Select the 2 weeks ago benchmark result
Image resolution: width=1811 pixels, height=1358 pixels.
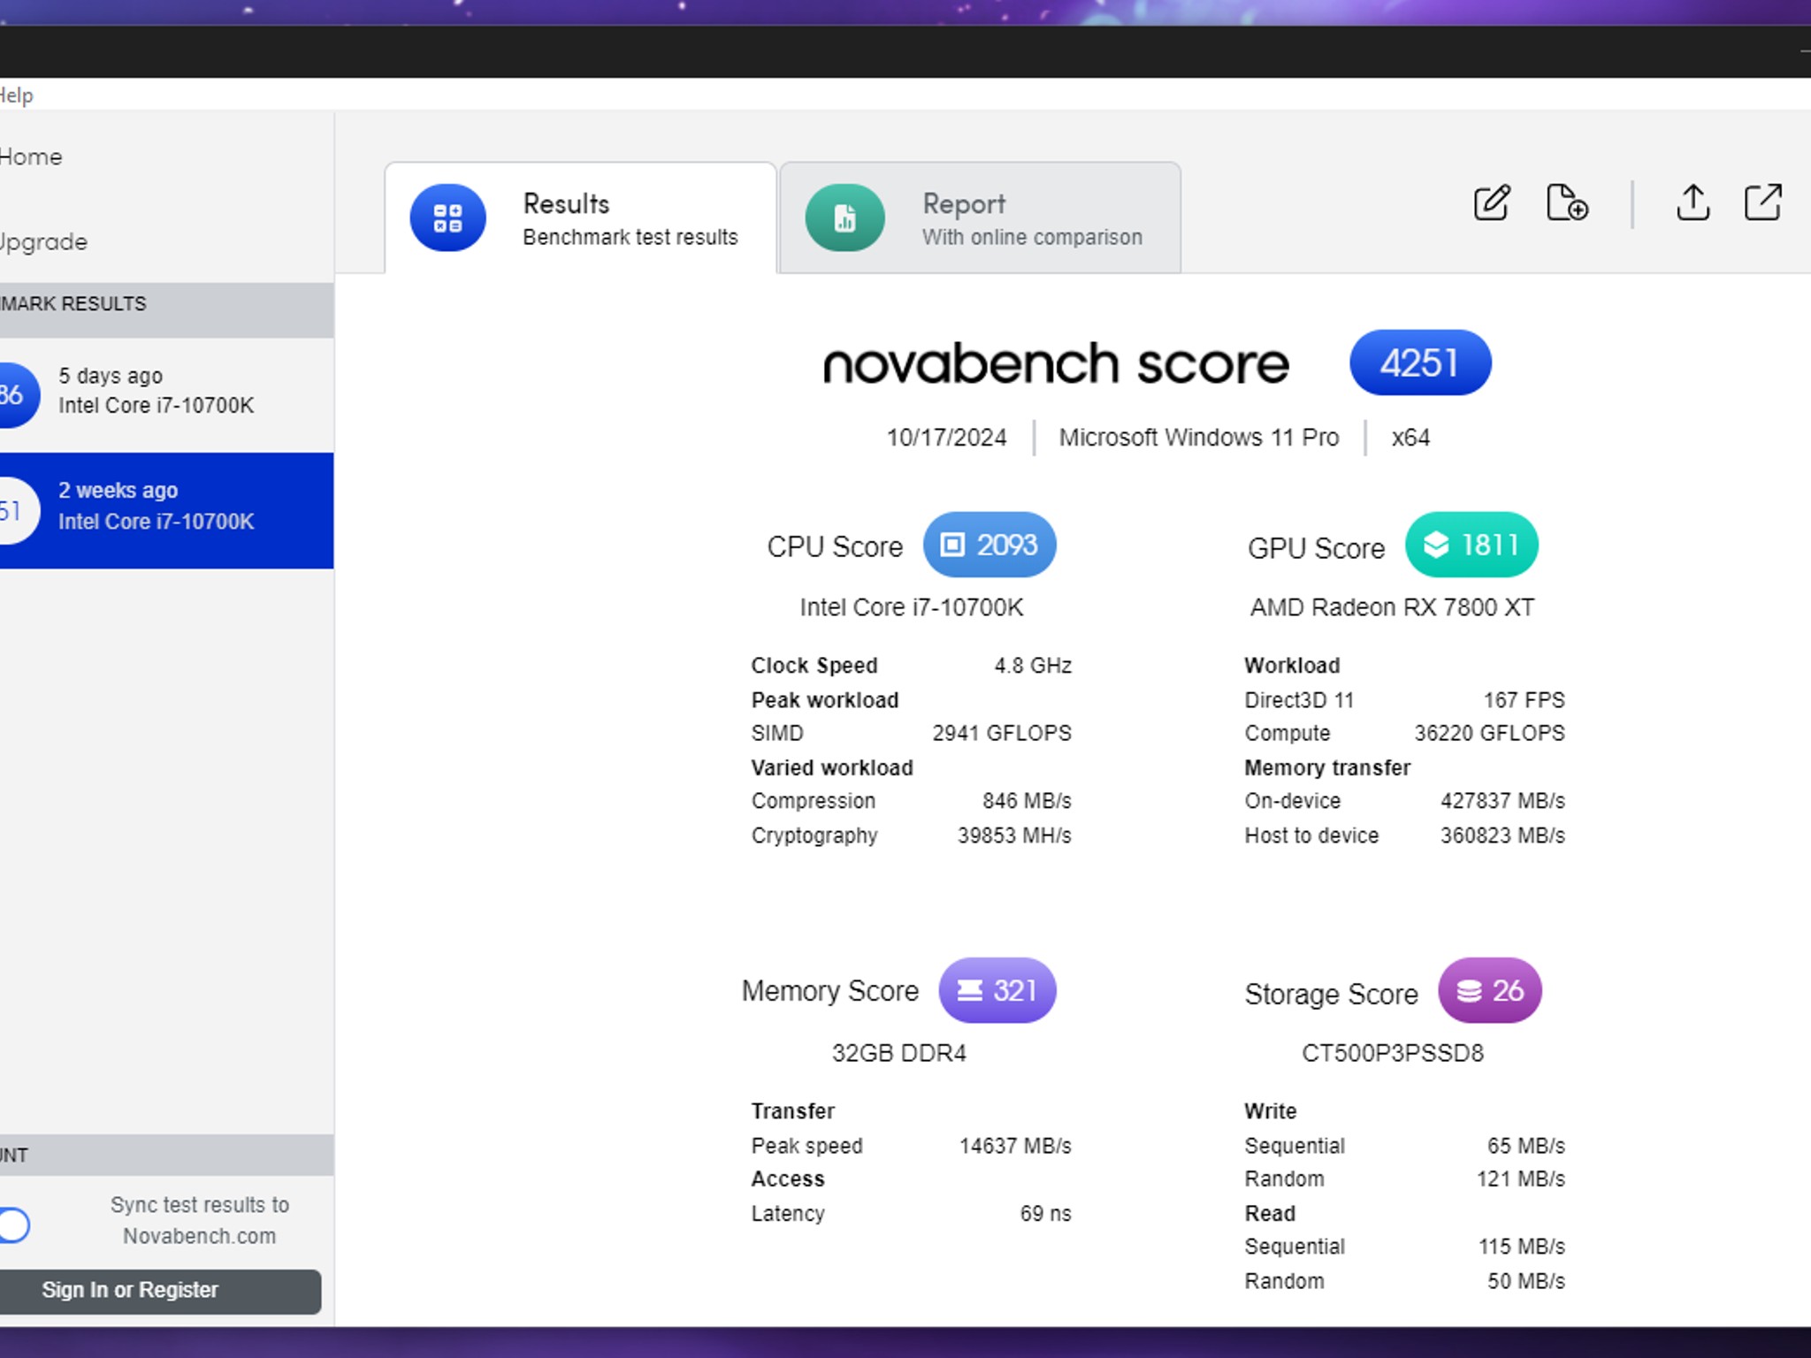pyautogui.click(x=166, y=510)
